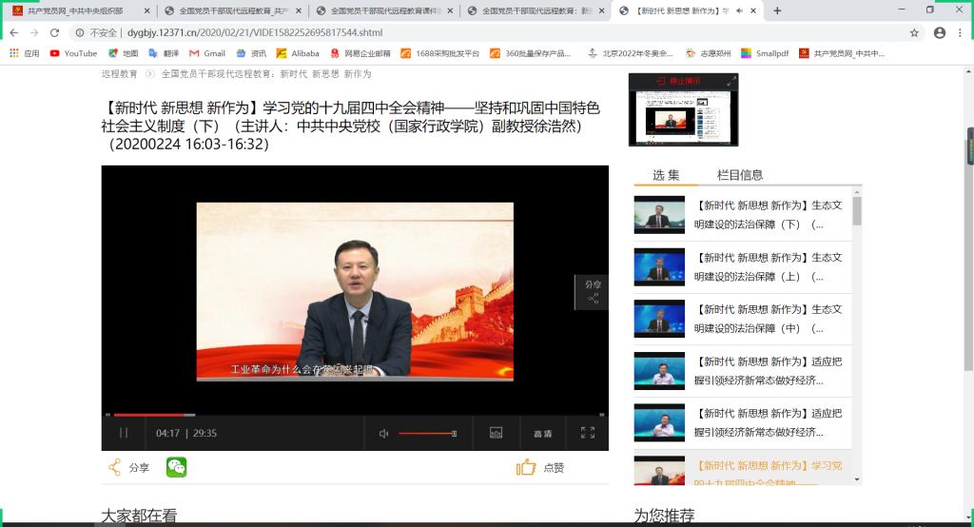974x527 pixels.
Task: Expand the mini screen-share preview window
Action: point(731,83)
